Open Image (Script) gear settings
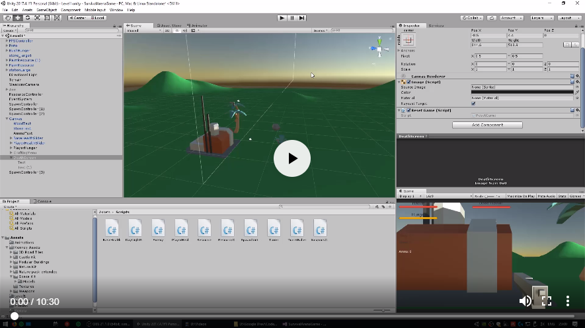The image size is (585, 328). 578,82
